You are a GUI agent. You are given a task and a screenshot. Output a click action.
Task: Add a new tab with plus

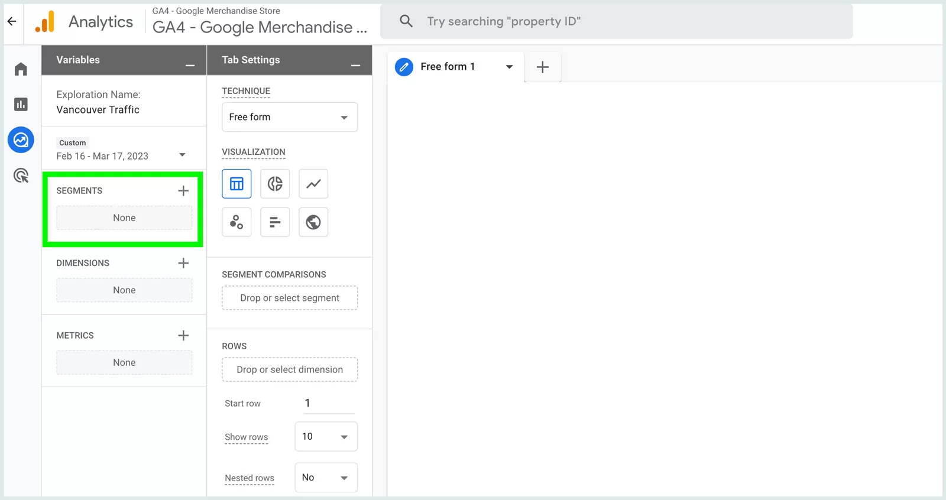point(543,67)
